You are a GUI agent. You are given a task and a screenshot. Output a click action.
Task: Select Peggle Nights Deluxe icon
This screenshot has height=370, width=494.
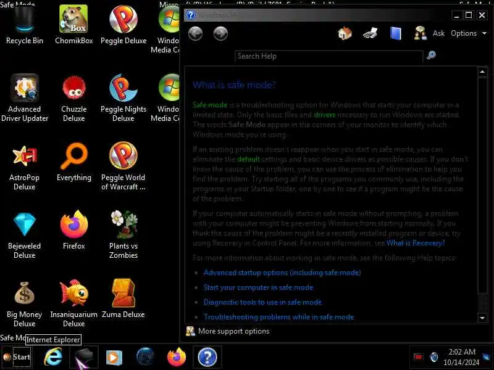pyautogui.click(x=123, y=98)
